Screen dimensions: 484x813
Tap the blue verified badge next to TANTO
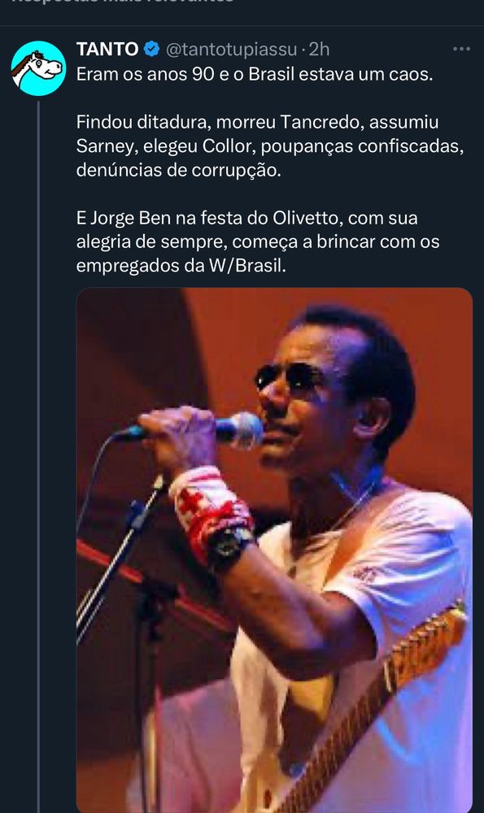(x=151, y=50)
